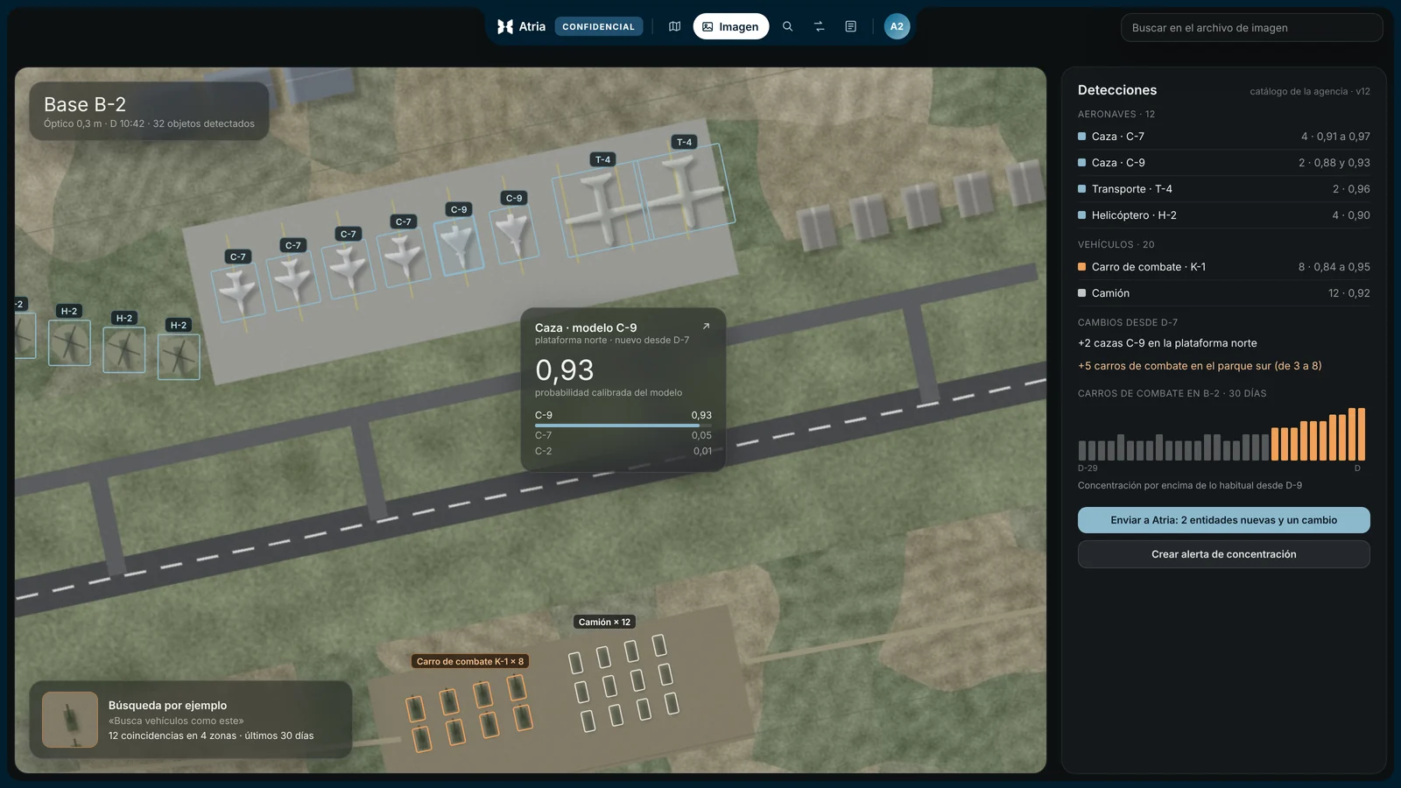Screen dimensions: 1401x788
Task: Select the Transporte · T-4 detection row
Action: [1224, 189]
